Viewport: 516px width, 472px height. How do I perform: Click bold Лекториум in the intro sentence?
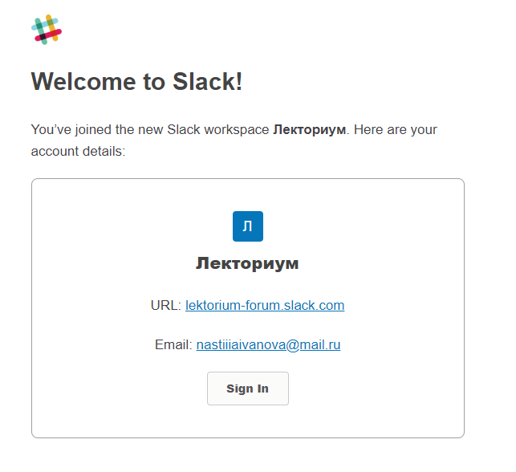click(x=310, y=130)
